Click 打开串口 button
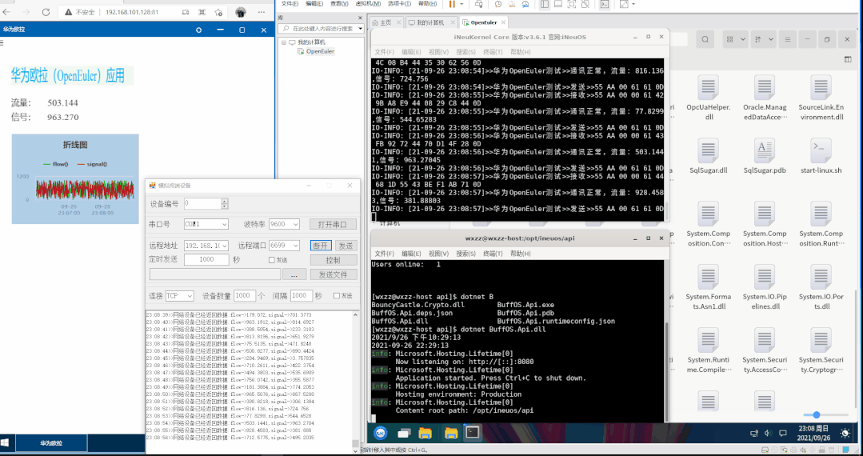863x456 pixels. pos(333,224)
